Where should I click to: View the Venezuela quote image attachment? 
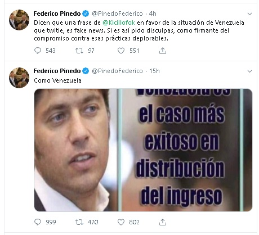[x=143, y=150]
